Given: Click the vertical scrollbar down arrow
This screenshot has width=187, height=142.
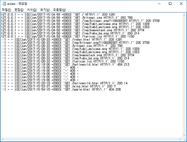Looking at the screenshot, I should [x=184, y=135].
